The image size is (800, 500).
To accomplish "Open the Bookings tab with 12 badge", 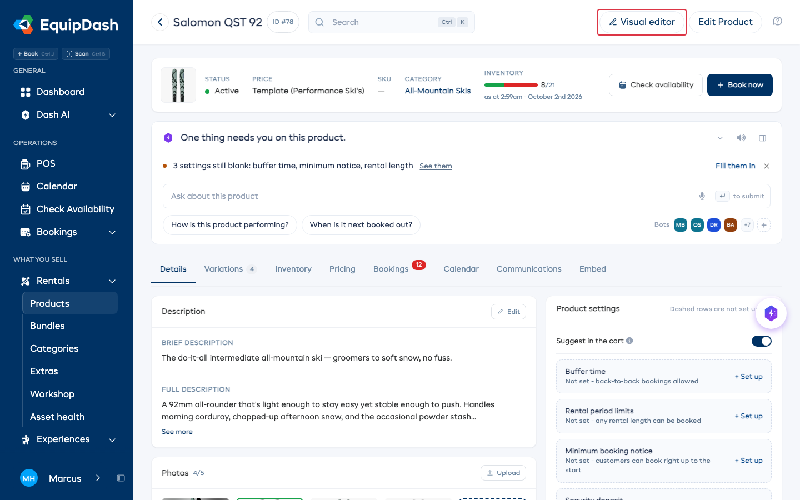I will 399,269.
